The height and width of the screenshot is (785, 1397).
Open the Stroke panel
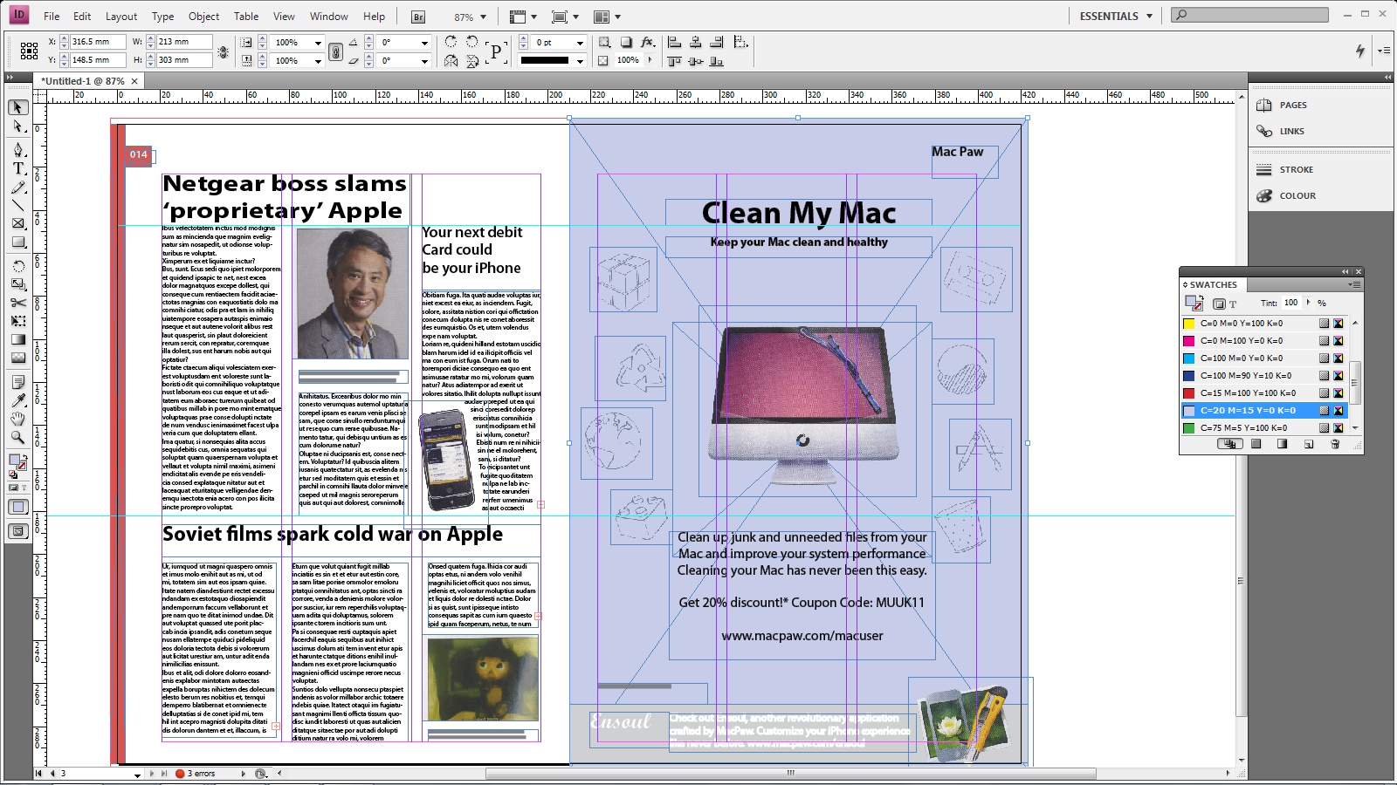[1295, 169]
